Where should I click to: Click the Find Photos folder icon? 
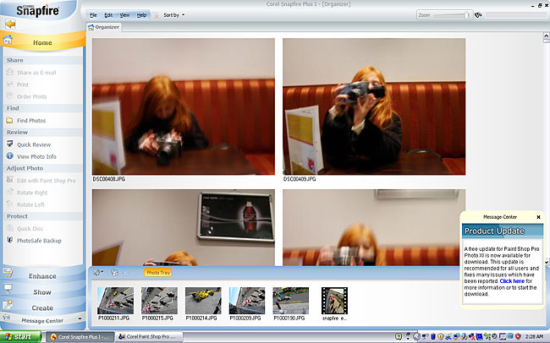10,121
